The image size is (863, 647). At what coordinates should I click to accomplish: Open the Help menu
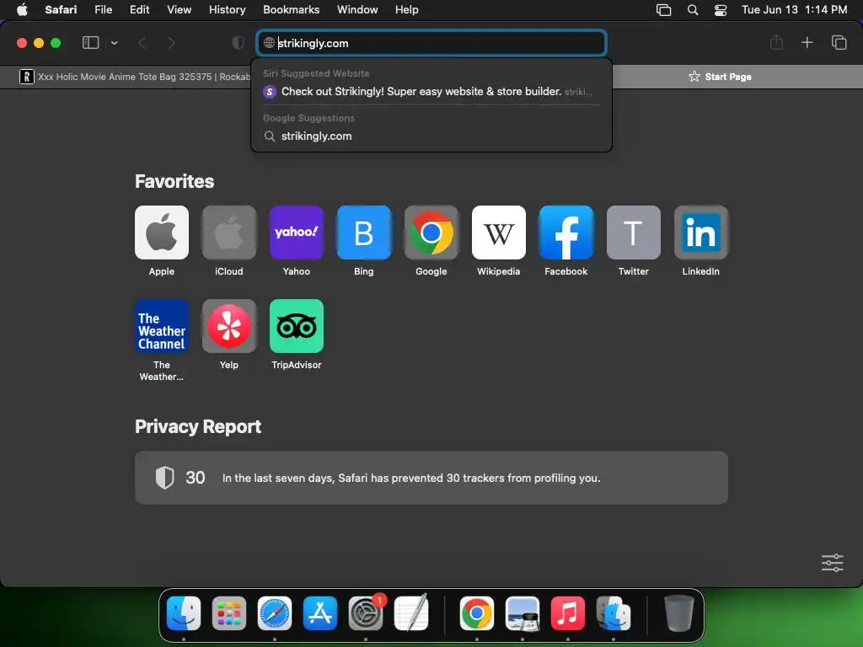click(x=407, y=9)
